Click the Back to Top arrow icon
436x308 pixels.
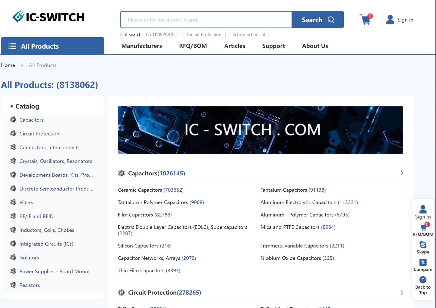[423, 280]
